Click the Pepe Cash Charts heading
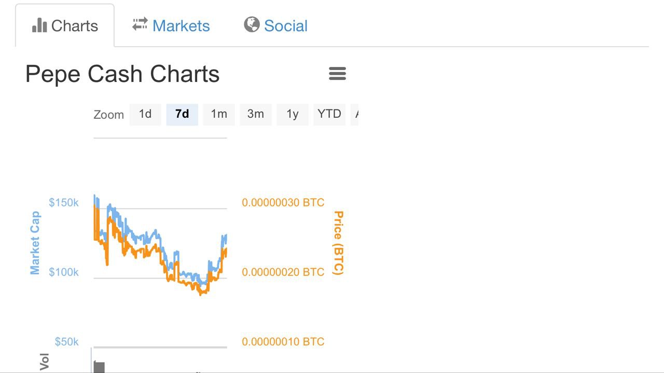Screen dimensions: 664x373 tap(122, 74)
